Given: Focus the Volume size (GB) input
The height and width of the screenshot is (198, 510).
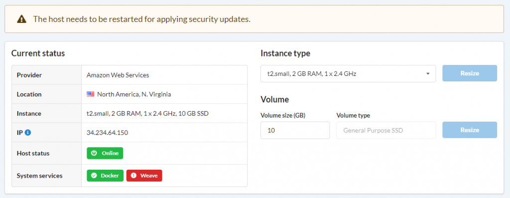Looking at the screenshot, I should point(295,131).
